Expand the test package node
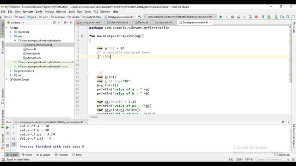 (15, 66)
